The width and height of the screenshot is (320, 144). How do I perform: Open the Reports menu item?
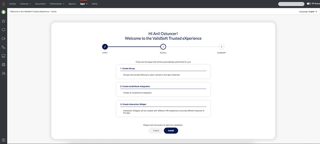pos(72,4)
